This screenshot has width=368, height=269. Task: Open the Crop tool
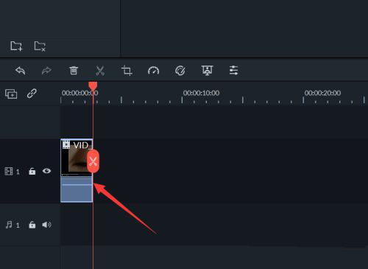[127, 71]
